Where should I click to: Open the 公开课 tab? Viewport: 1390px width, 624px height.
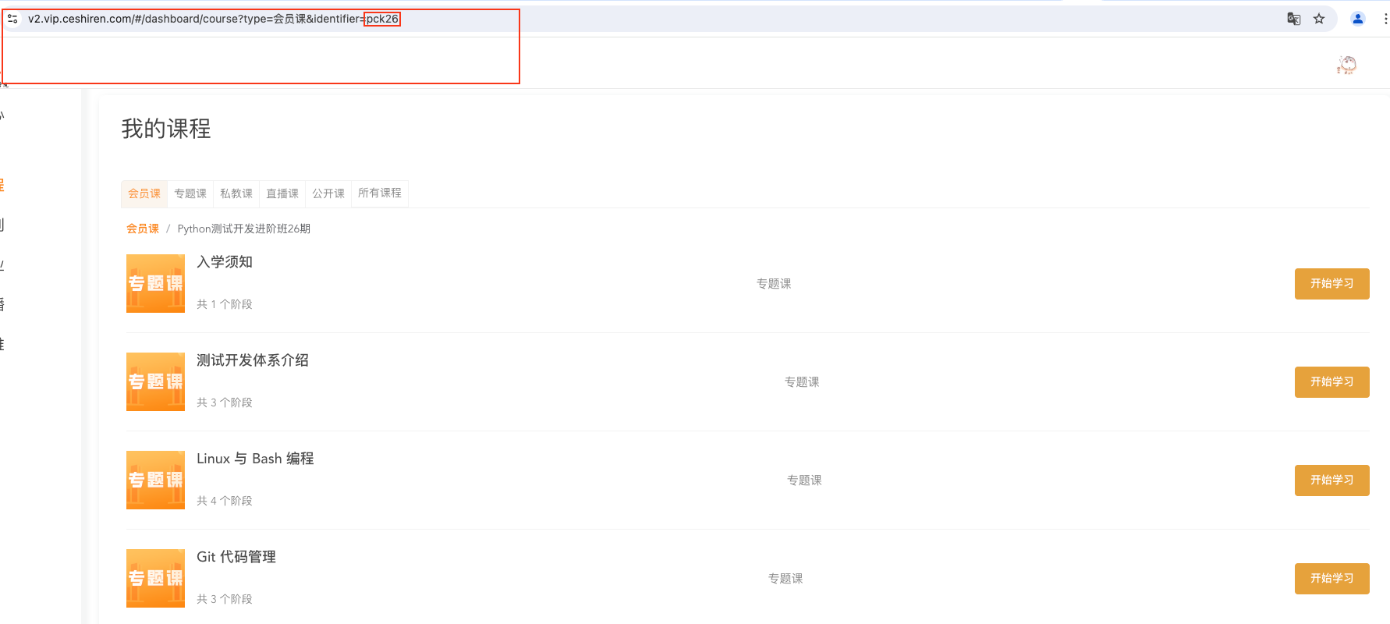click(328, 193)
